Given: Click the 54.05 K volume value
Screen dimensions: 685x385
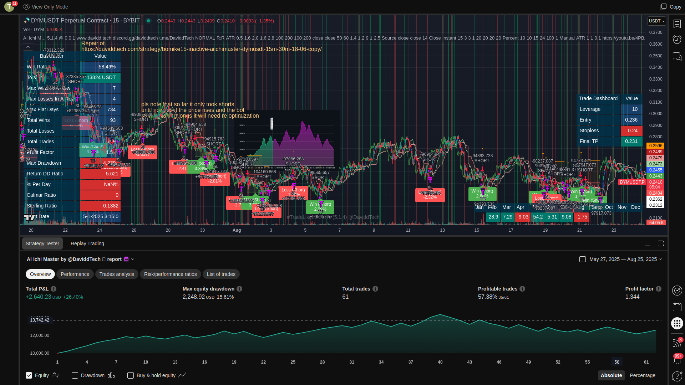Looking at the screenshot, I should tap(55, 30).
